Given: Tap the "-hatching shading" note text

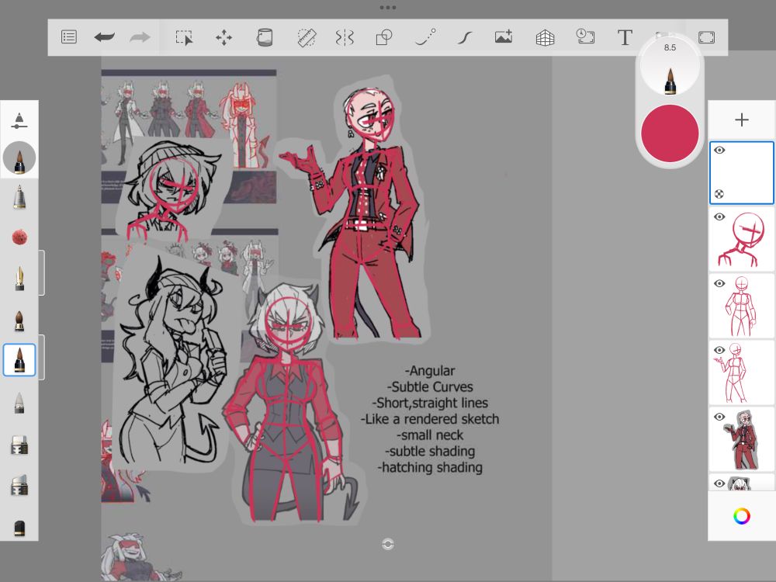Looking at the screenshot, I should (430, 467).
